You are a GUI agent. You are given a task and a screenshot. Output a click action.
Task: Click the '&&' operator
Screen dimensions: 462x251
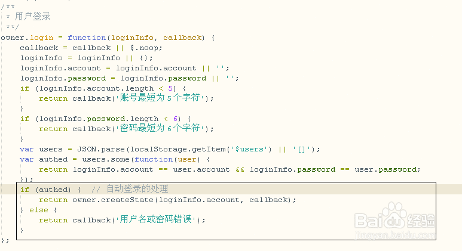(x=240, y=169)
